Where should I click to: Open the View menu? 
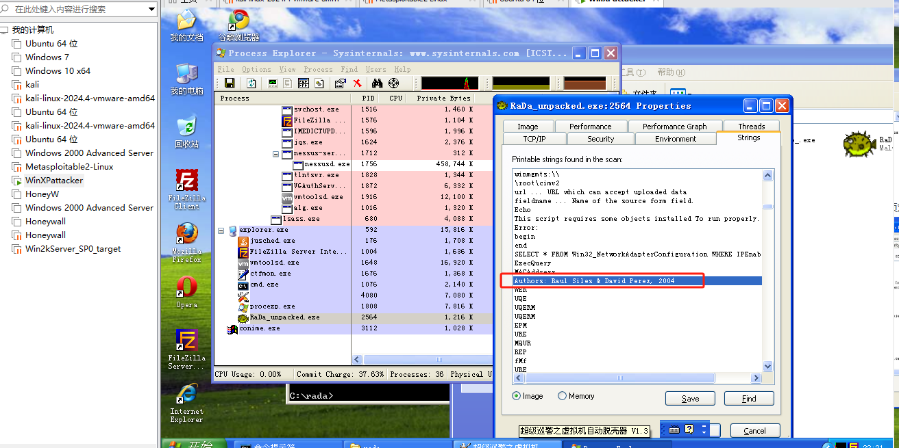click(287, 69)
